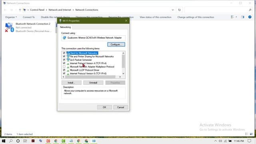Click the items list scroll-down arrow
This screenshot has height=144, width=256.
(123, 74)
